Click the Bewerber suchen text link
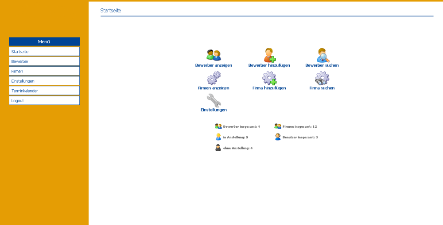443x225 pixels. pos(322,65)
